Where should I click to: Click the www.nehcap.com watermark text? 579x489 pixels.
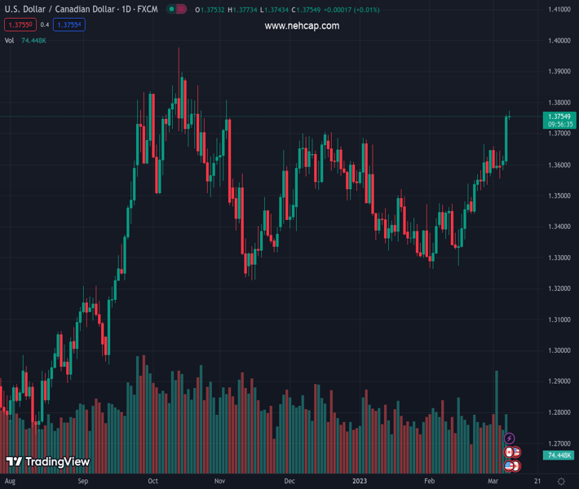[302, 26]
